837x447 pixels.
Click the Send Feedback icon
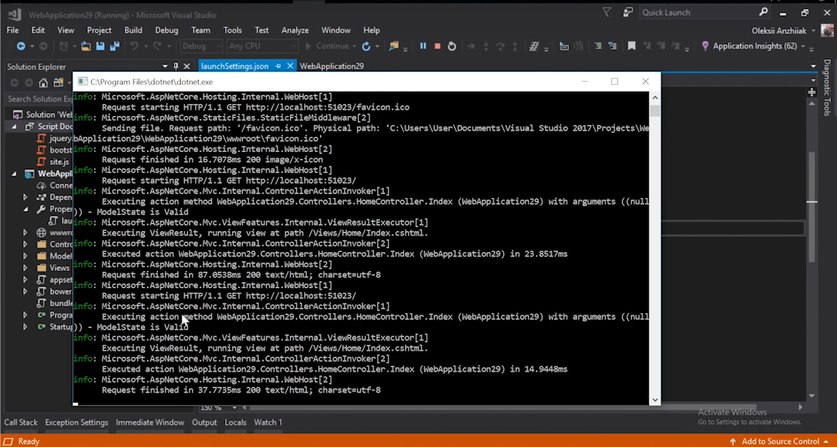click(628, 12)
